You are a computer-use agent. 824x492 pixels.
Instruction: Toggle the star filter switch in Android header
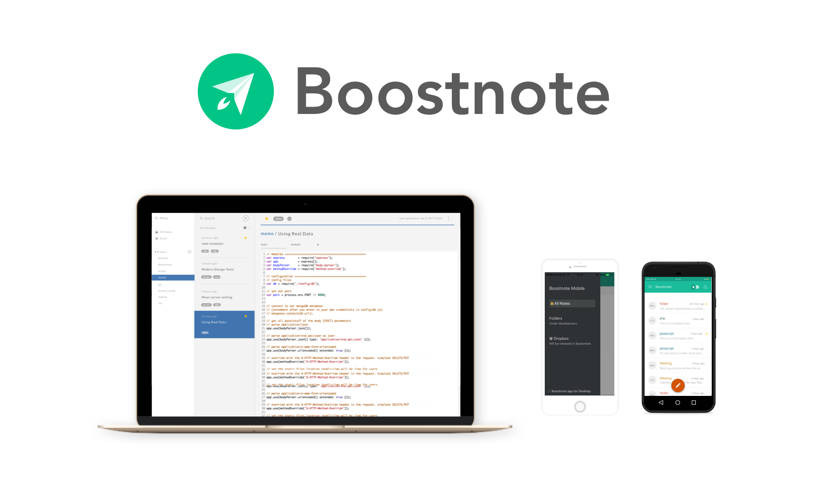695,287
